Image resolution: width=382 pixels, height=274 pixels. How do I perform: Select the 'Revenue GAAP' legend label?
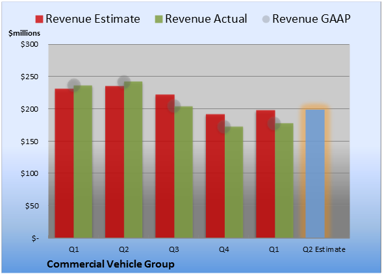[311, 19]
